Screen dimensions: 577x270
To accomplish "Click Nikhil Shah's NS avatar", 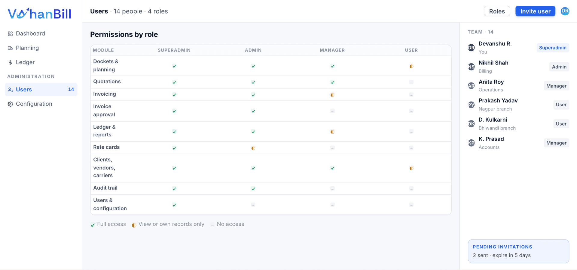I will [x=471, y=67].
